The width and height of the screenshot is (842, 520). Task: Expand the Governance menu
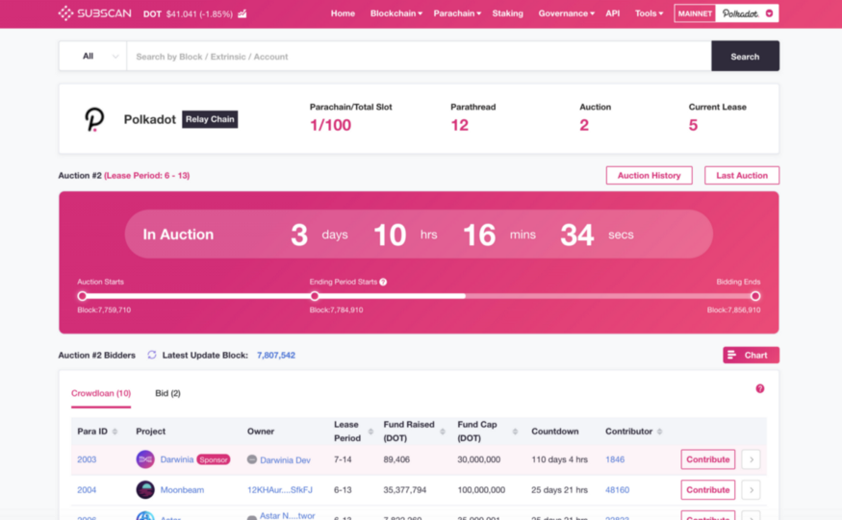tap(566, 13)
